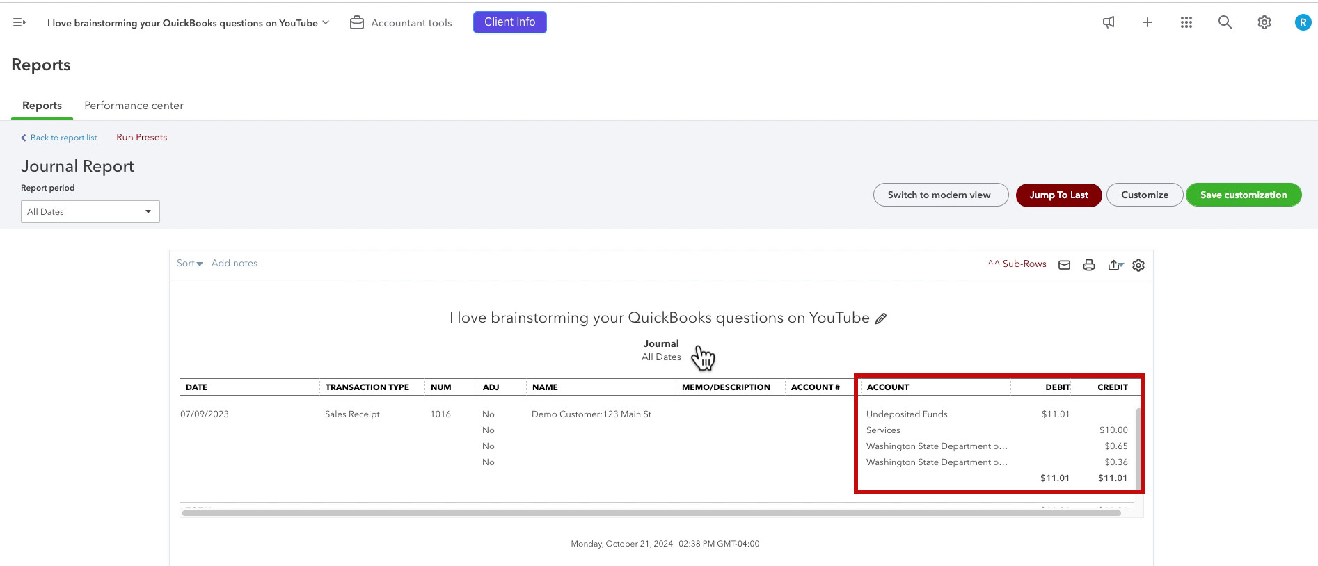1318x566 pixels.
Task: Click the Run Presets link
Action: pyautogui.click(x=142, y=138)
